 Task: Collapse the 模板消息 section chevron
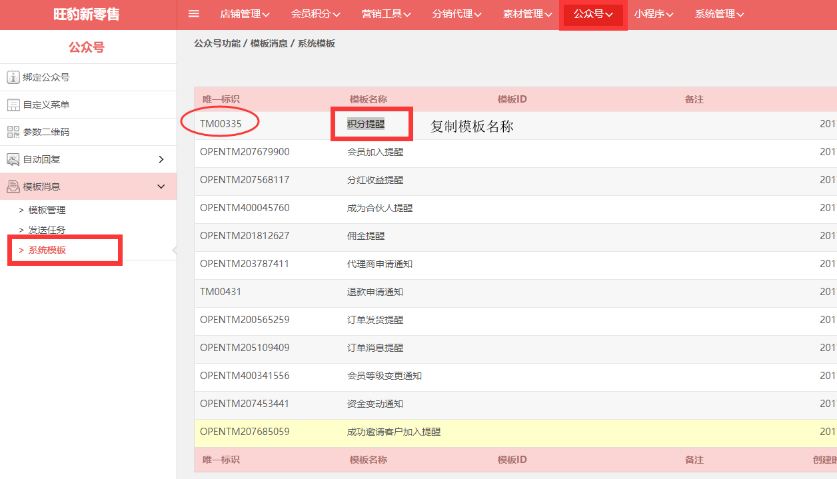[x=161, y=187]
